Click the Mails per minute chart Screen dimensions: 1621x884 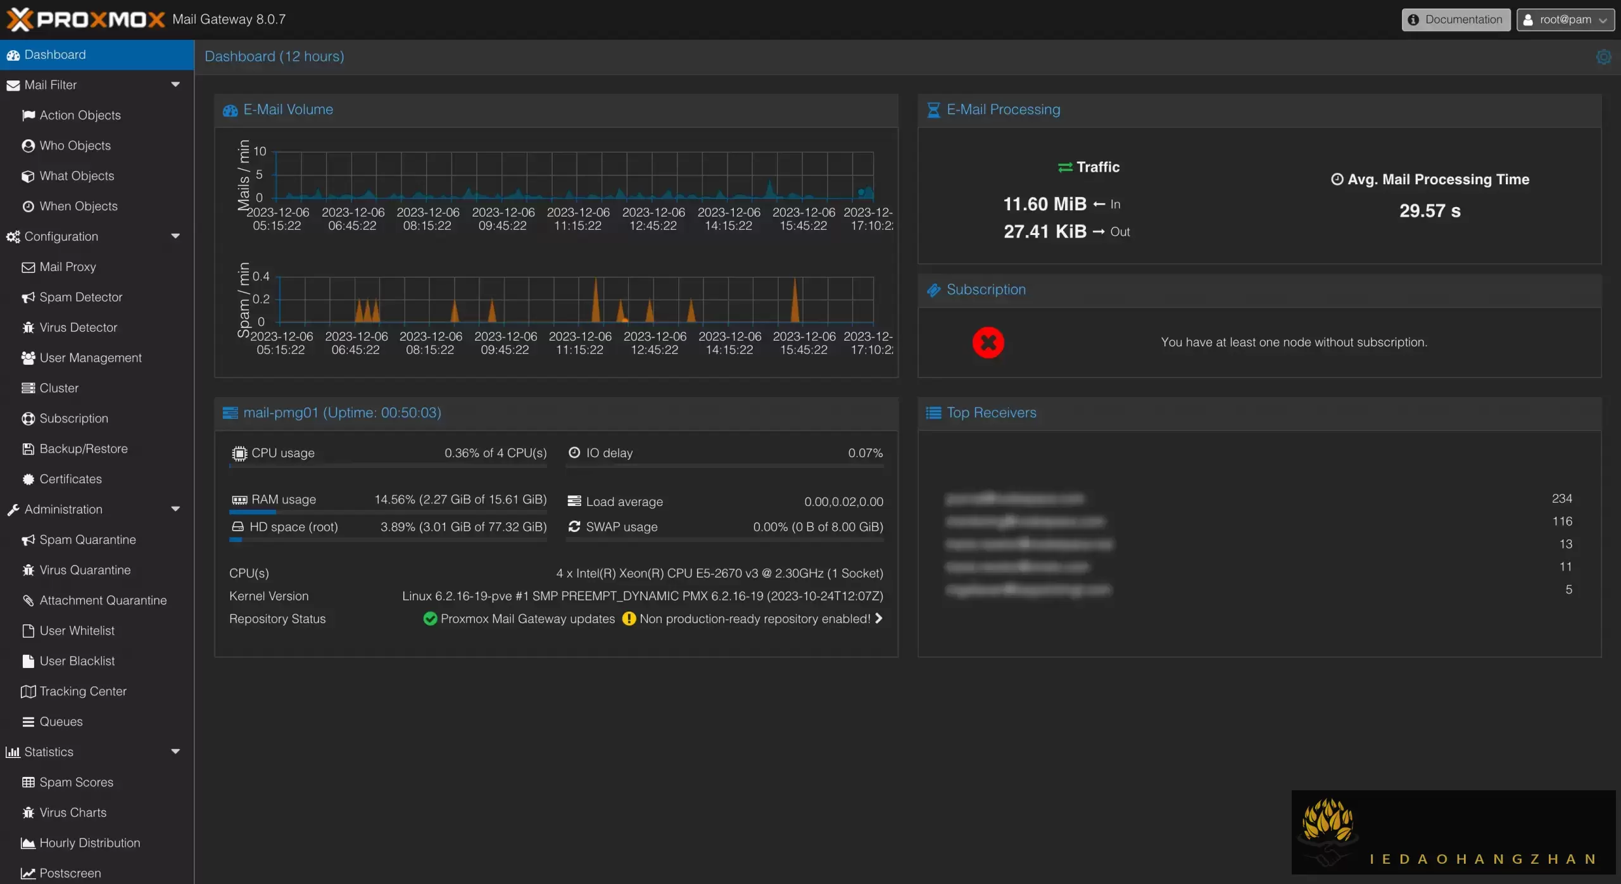pyautogui.click(x=574, y=175)
